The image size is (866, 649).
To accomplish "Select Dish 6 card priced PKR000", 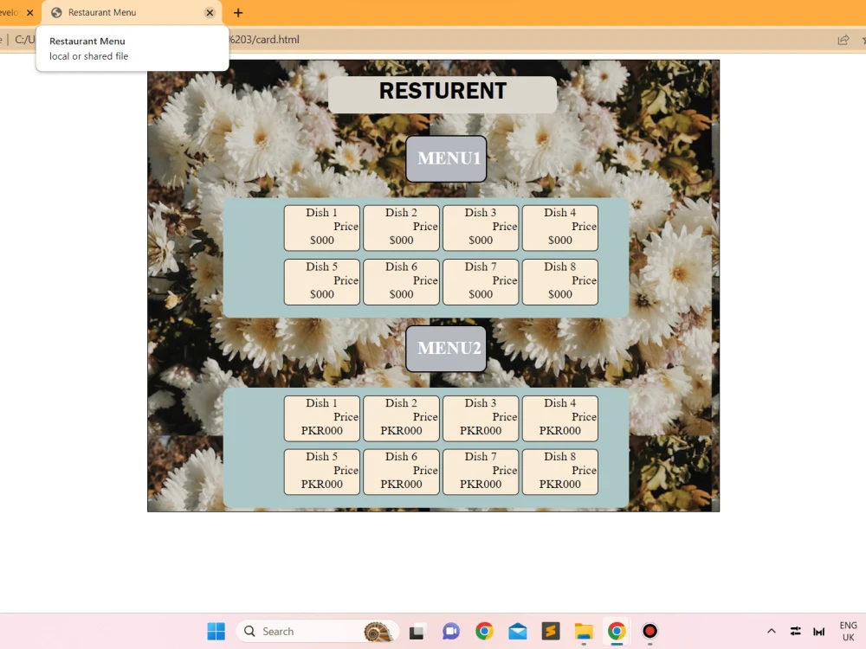I will click(402, 472).
